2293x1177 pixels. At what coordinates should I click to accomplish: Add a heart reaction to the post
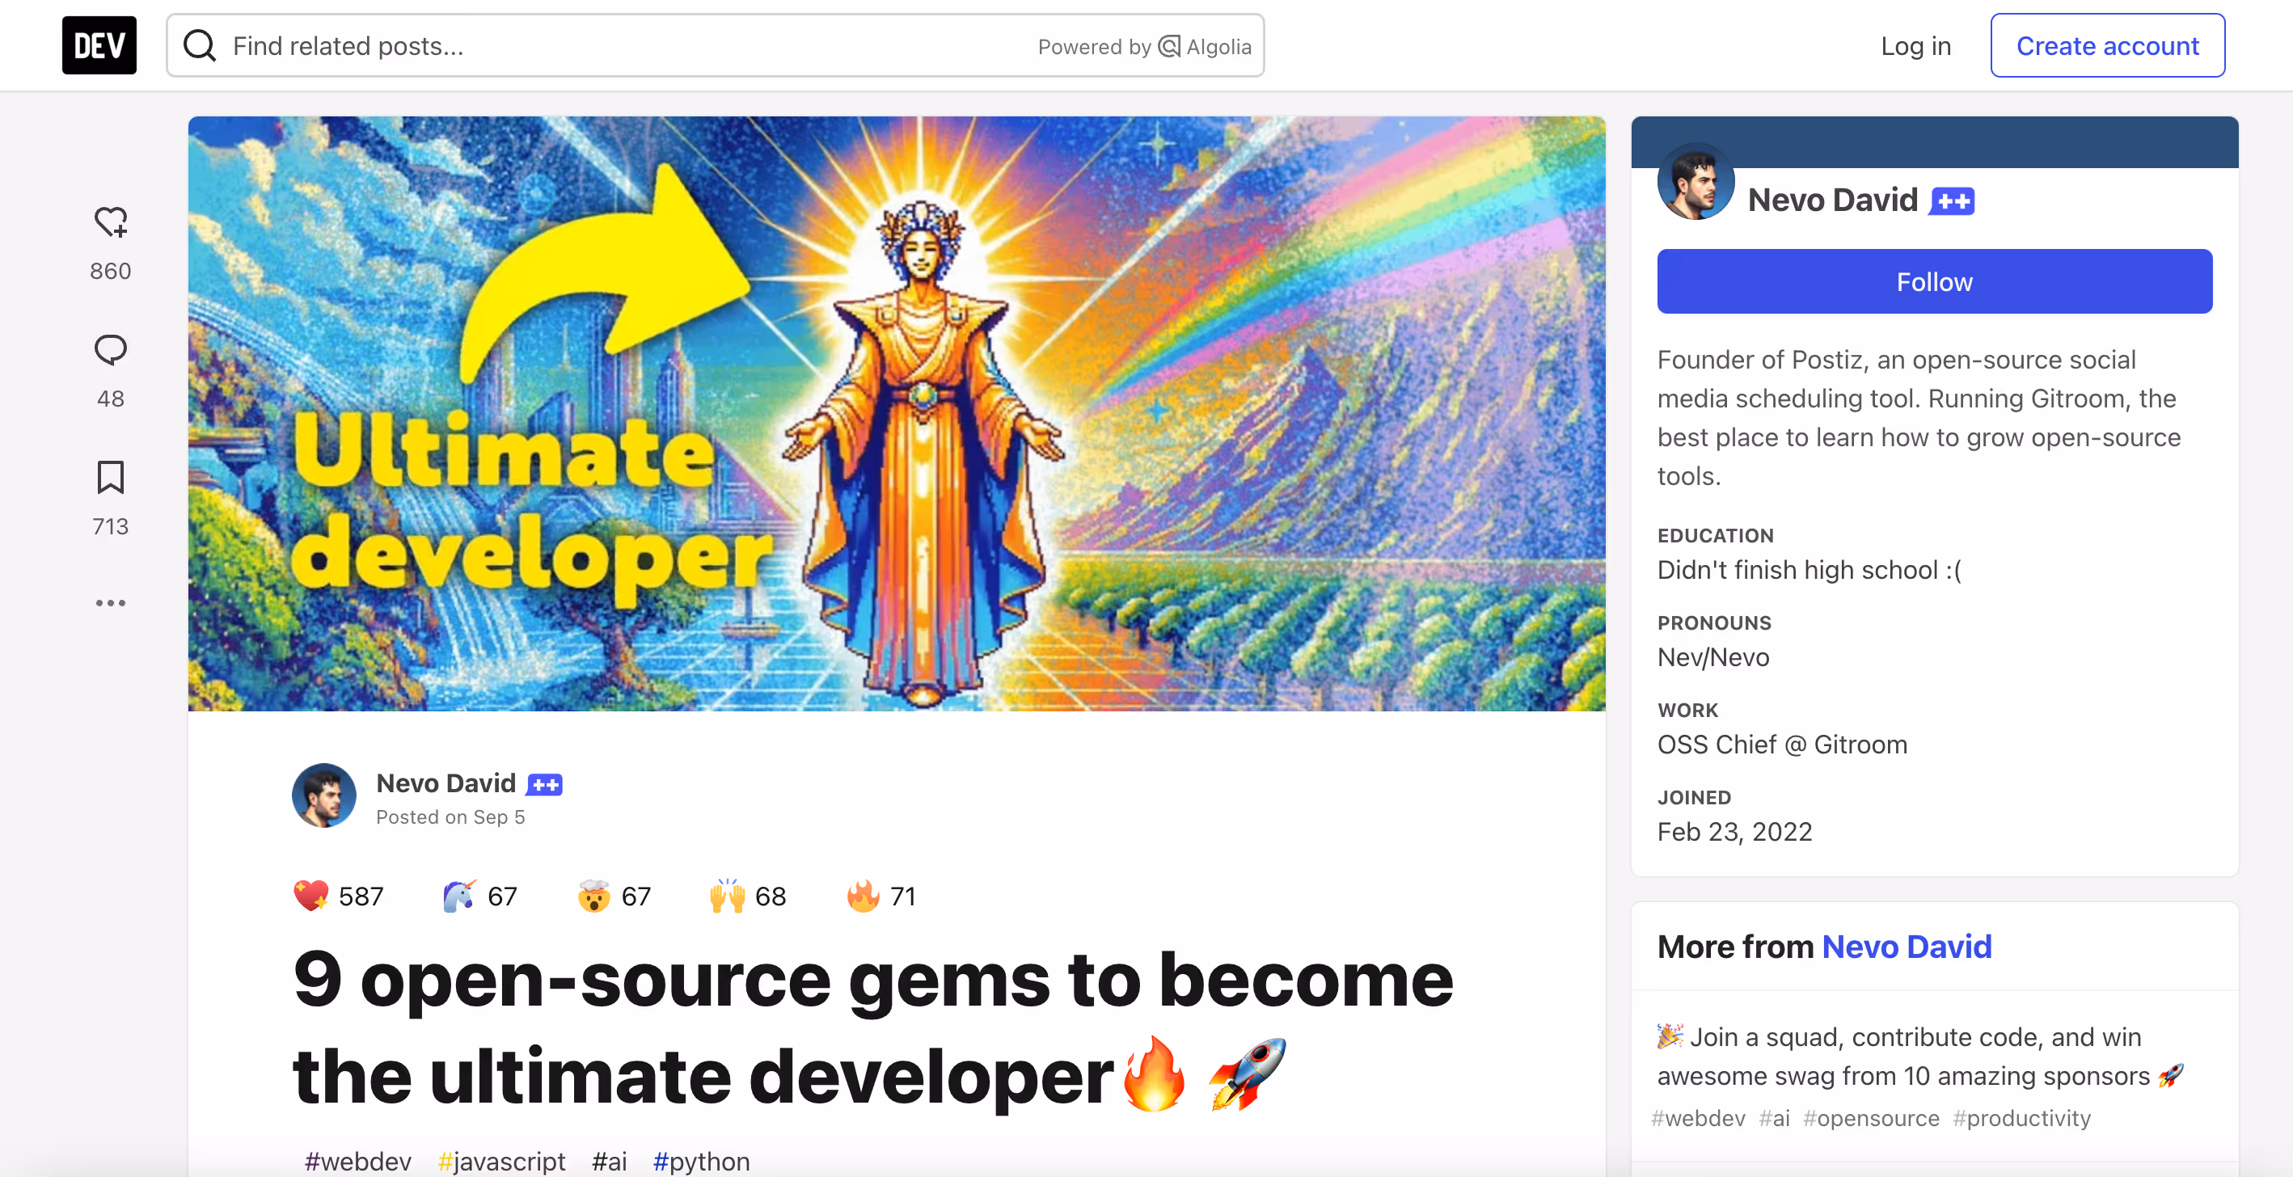tap(111, 221)
